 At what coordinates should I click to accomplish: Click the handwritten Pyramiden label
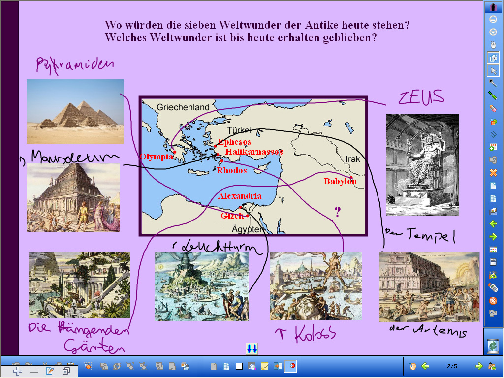click(75, 65)
